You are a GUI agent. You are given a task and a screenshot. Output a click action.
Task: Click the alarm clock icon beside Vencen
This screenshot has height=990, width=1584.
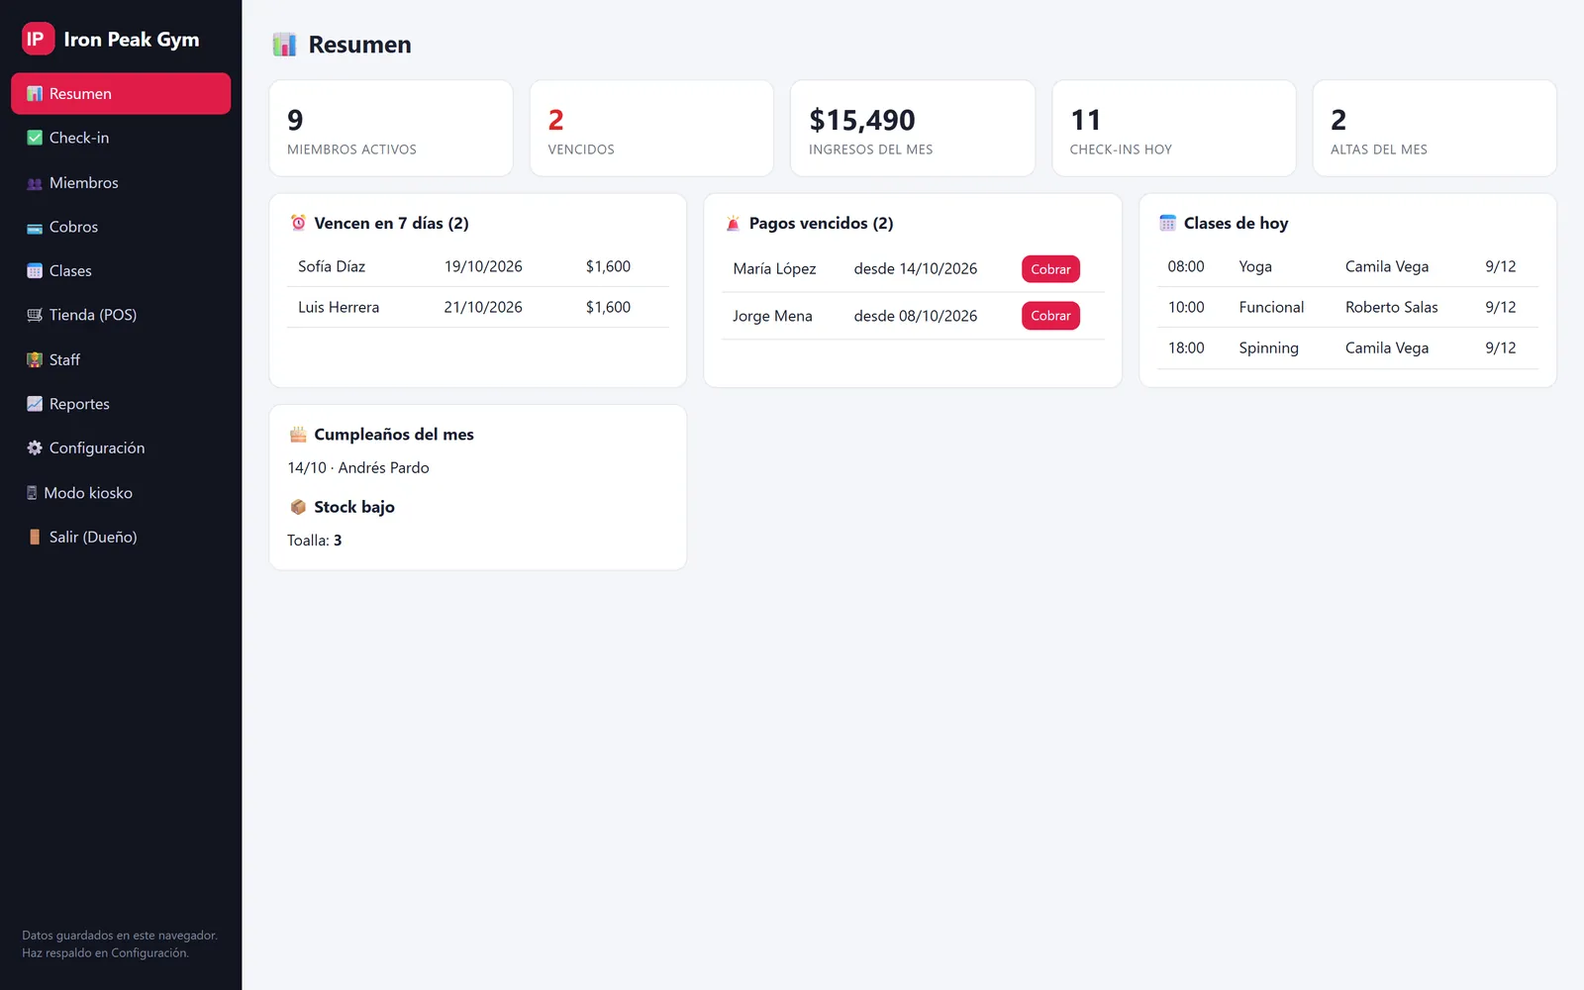(298, 223)
